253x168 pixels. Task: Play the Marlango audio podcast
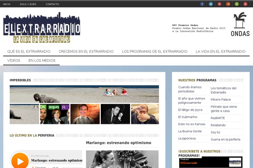[20, 161]
